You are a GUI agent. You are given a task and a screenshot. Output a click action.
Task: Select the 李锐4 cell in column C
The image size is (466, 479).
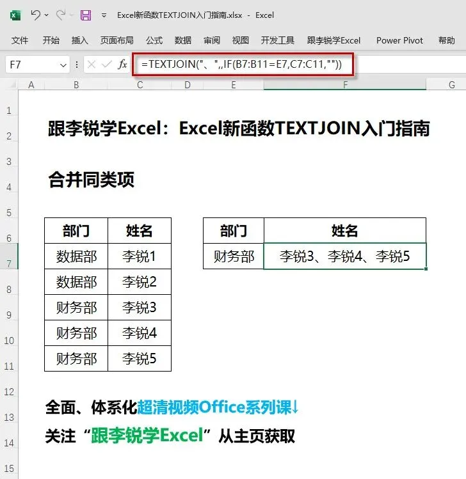click(x=140, y=333)
